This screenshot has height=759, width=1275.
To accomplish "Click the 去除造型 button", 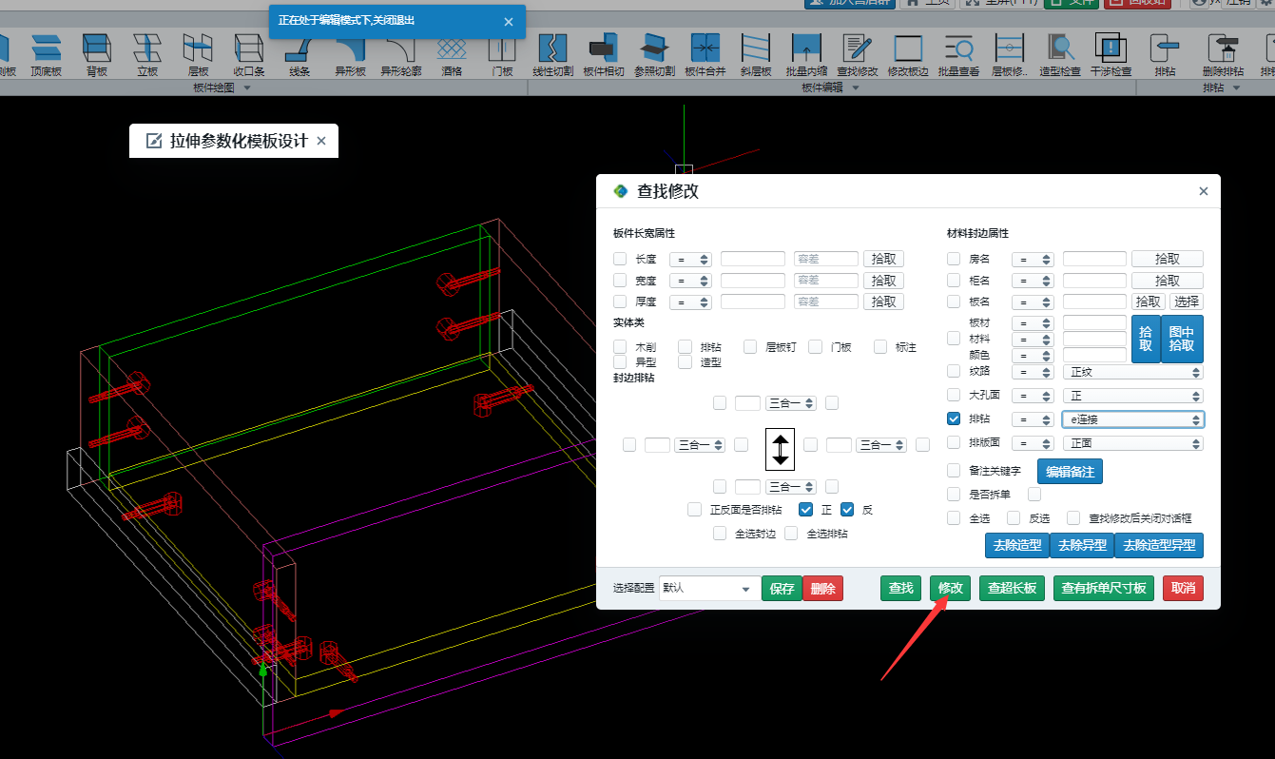I will [1016, 545].
